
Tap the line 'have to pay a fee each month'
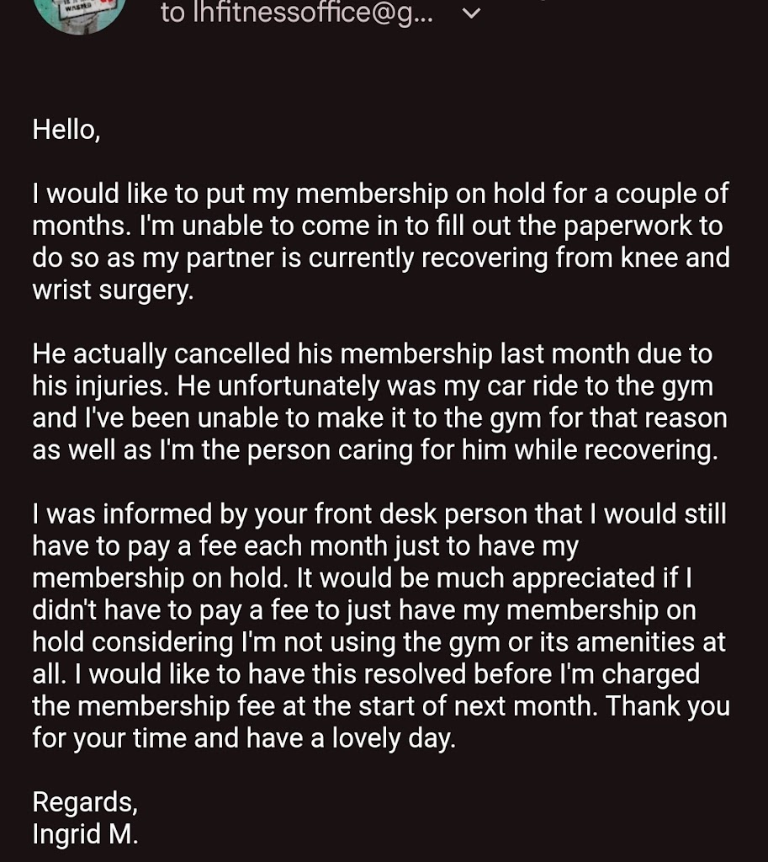[x=305, y=545]
